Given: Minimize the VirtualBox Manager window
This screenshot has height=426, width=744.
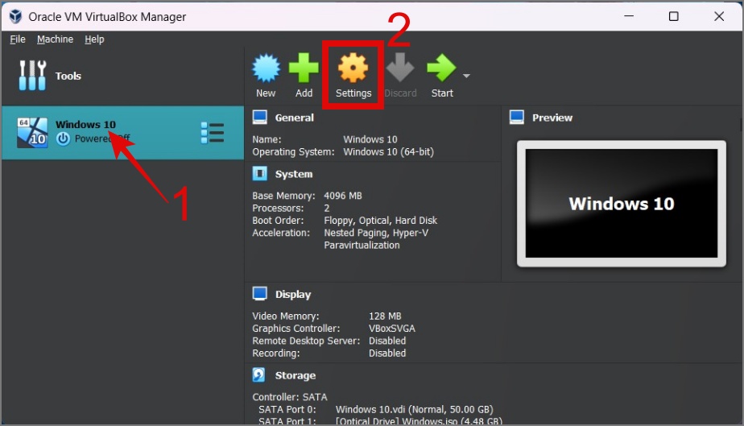Looking at the screenshot, I should (629, 17).
